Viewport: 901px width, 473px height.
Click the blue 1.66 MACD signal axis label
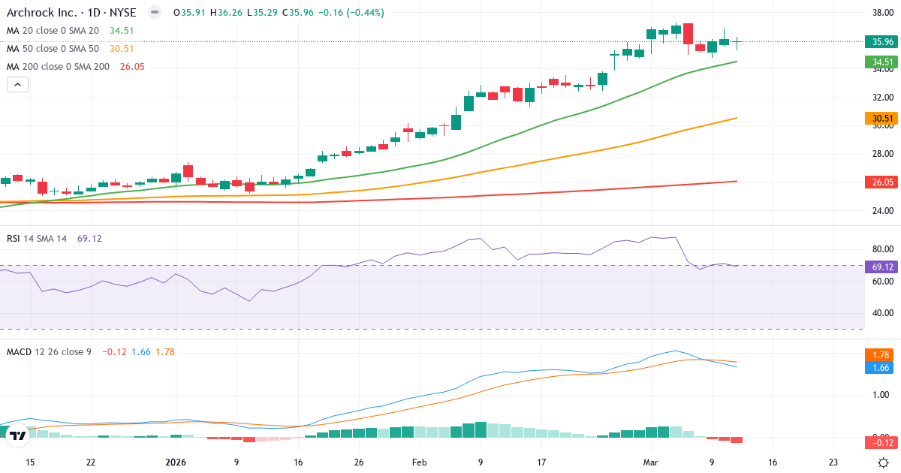pos(880,368)
